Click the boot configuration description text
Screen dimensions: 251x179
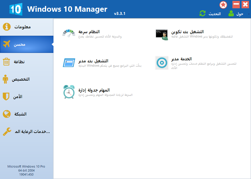202,37
